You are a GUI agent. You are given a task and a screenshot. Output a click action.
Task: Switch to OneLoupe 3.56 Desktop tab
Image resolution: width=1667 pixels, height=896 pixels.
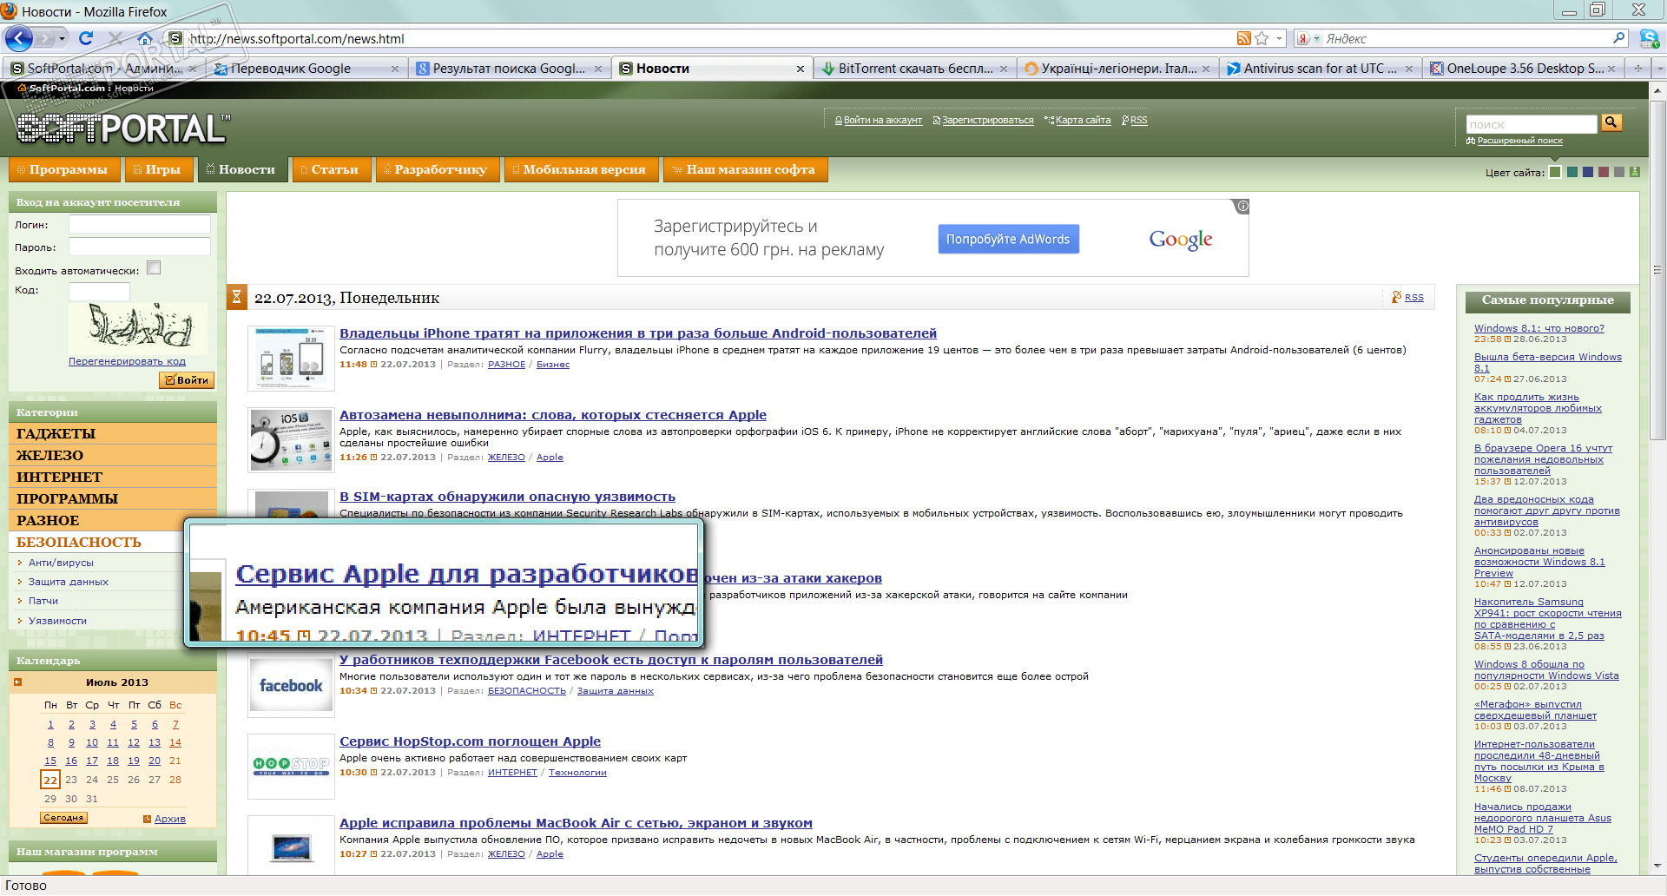pyautogui.click(x=1523, y=69)
